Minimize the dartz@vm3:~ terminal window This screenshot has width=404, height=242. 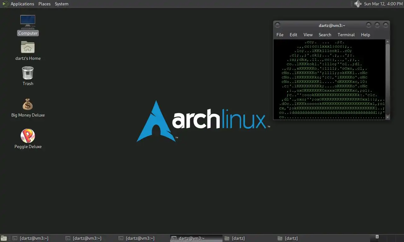tap(368, 25)
